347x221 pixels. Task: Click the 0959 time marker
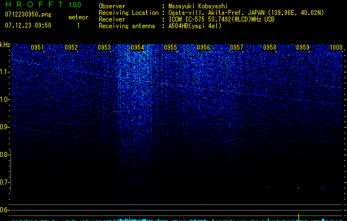[x=303, y=48]
